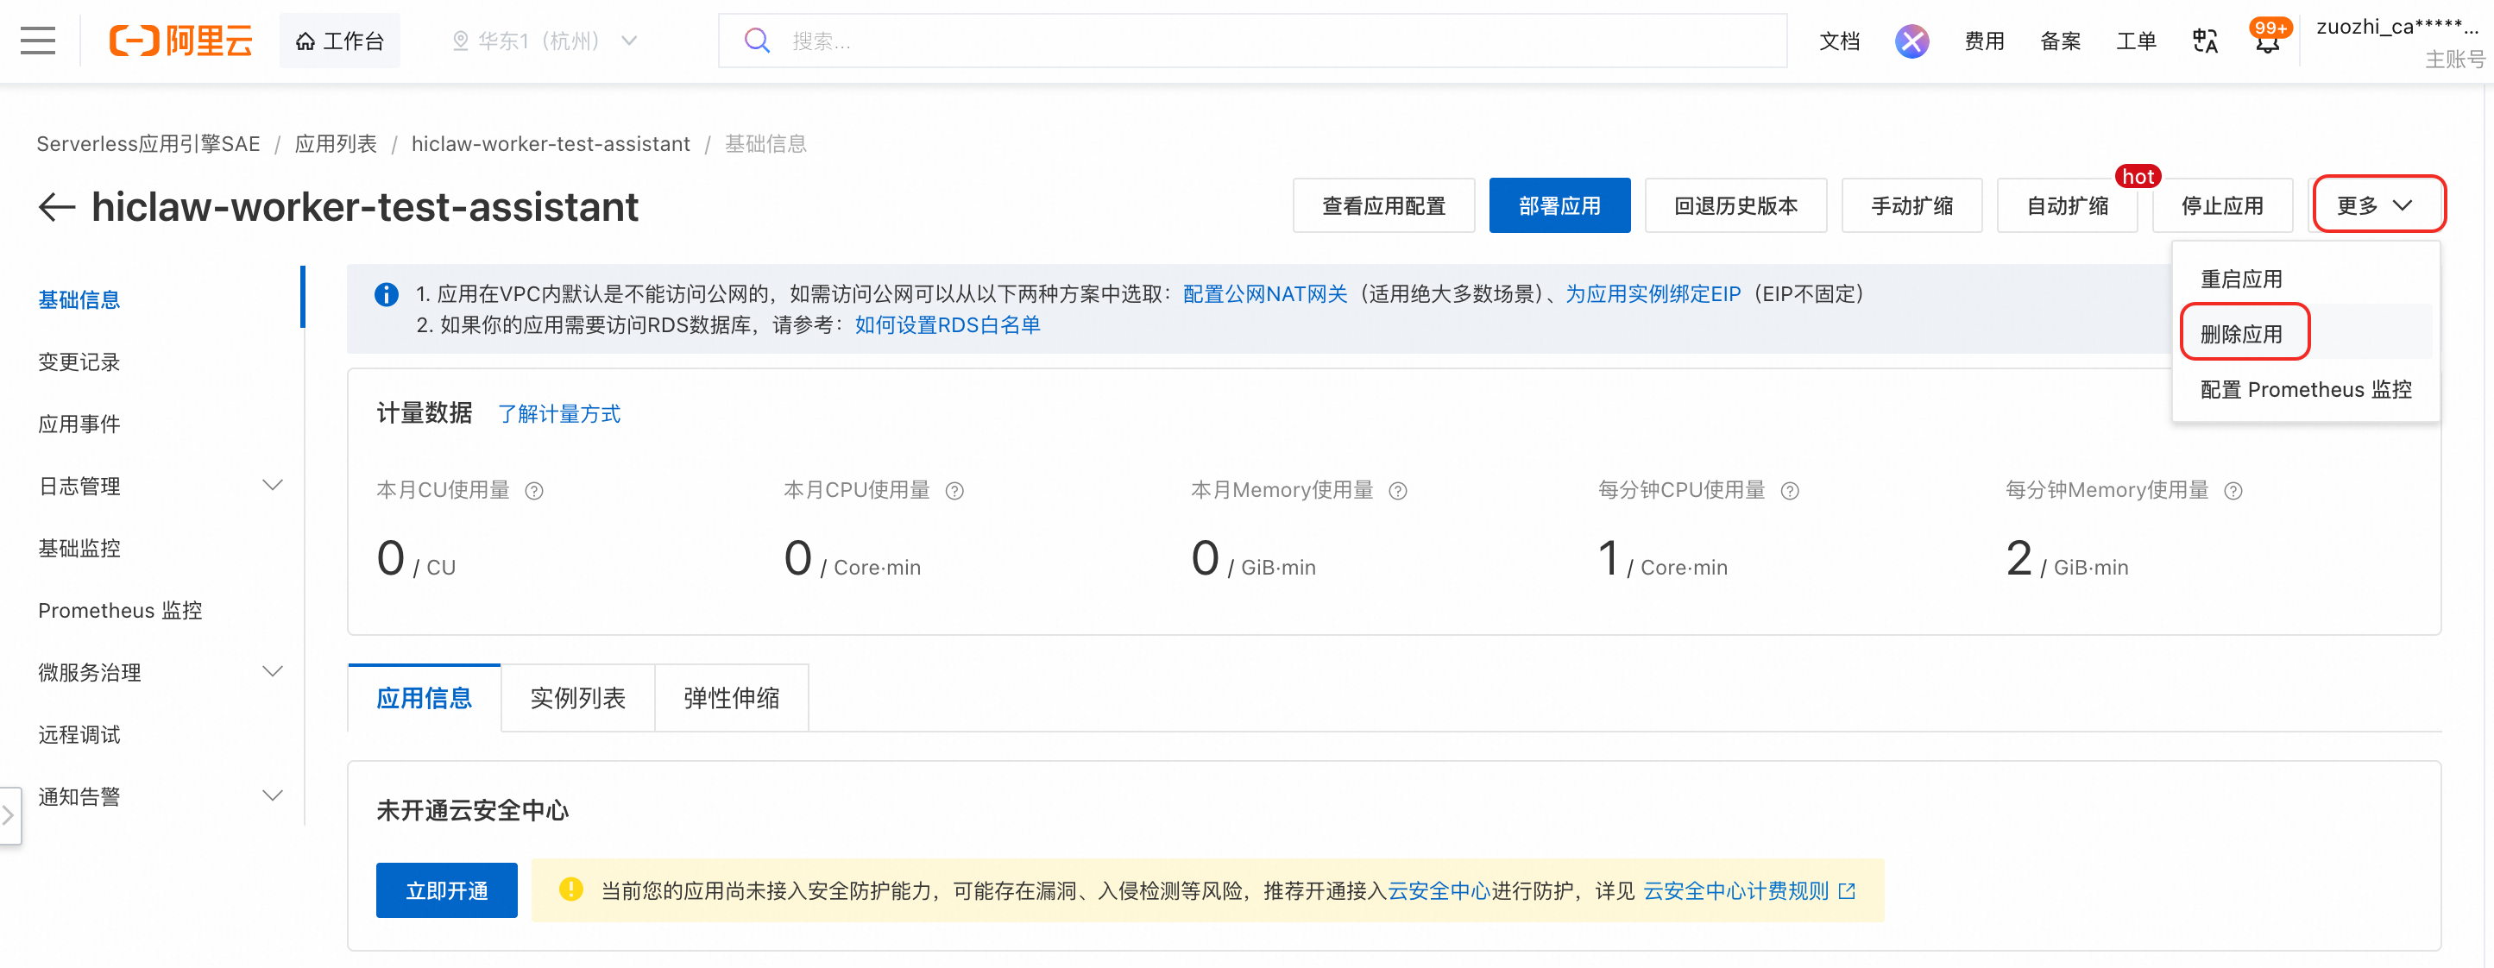This screenshot has height=968, width=2494.
Task: Click help icon next to 本月CU使用量
Action: [x=534, y=491]
